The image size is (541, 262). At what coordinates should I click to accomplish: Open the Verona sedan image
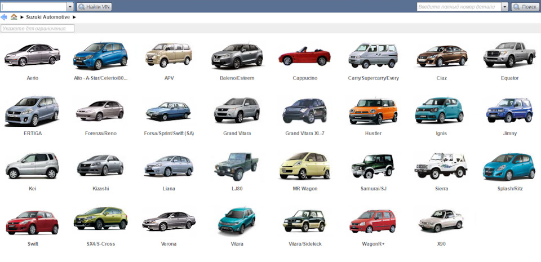click(168, 221)
